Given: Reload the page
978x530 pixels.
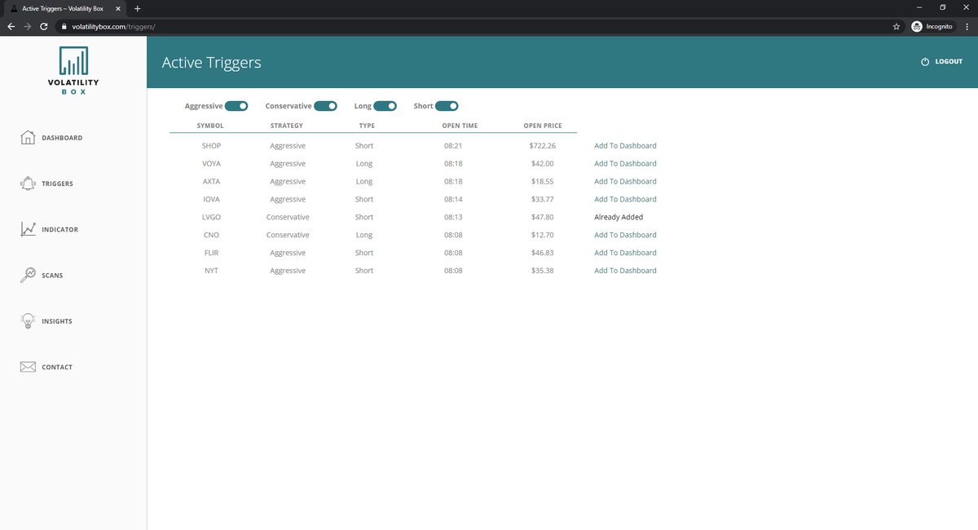Looking at the screenshot, I should click(43, 26).
